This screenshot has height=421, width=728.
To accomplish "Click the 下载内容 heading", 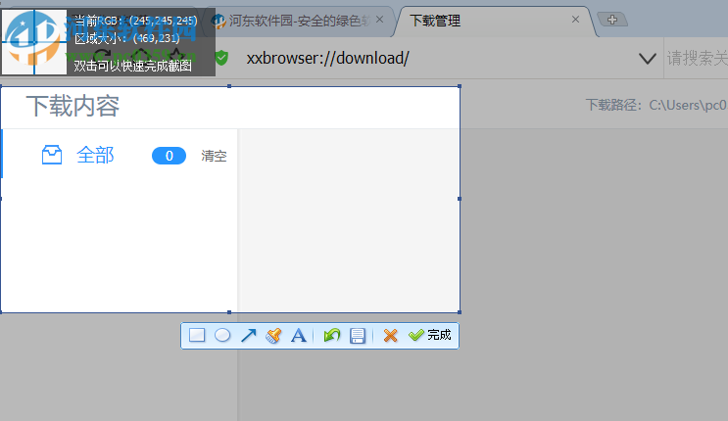I will pos(73,106).
